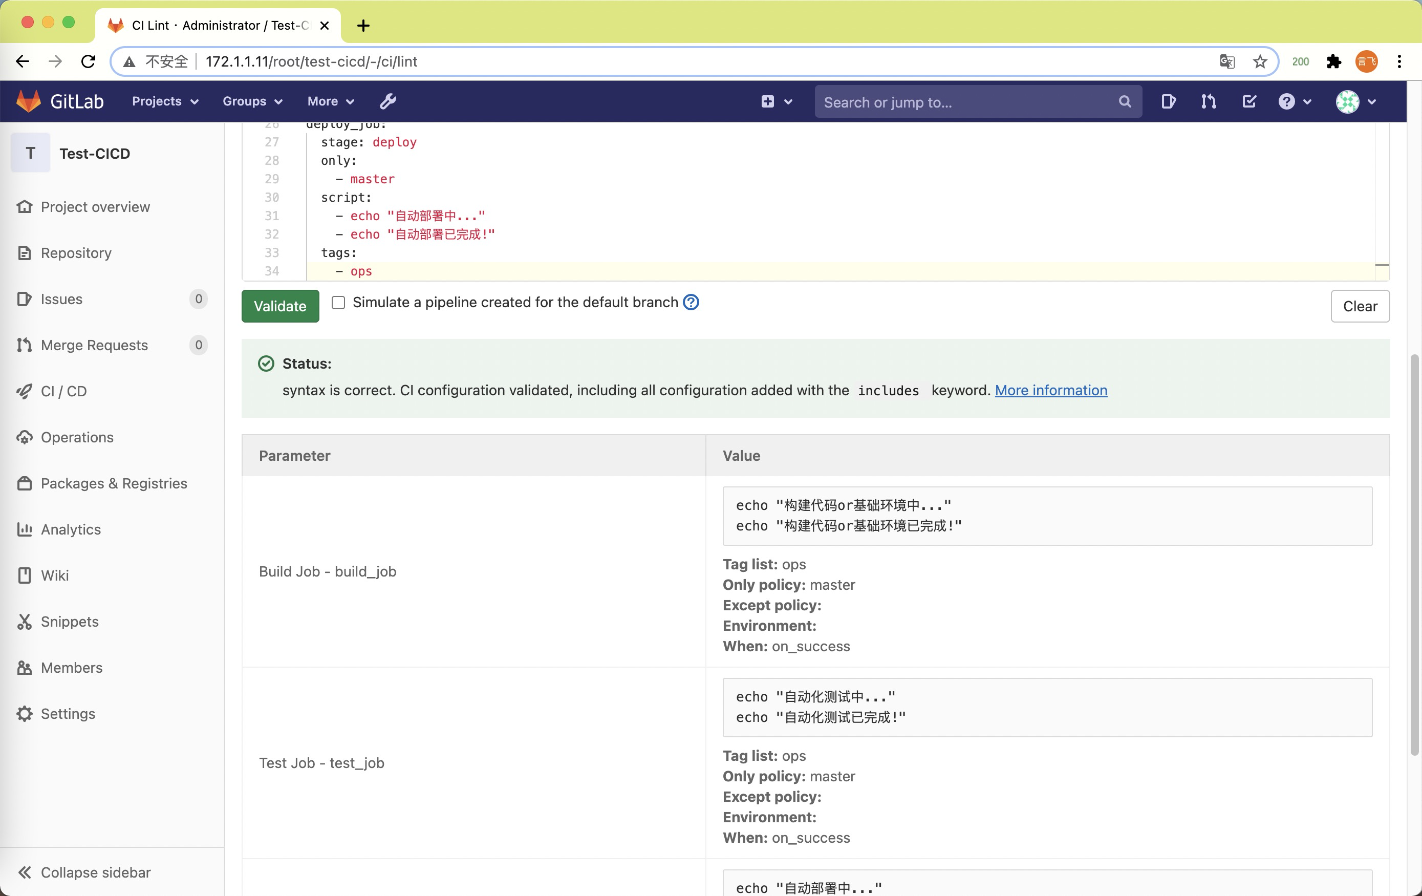
Task: Open the new item plus icon menu
Action: point(776,101)
